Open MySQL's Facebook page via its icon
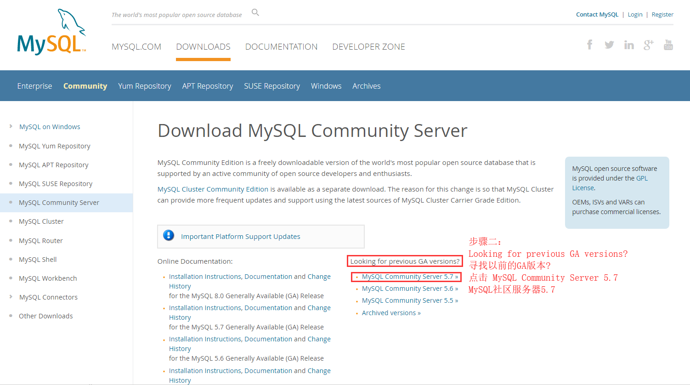The image size is (690, 385). [589, 44]
